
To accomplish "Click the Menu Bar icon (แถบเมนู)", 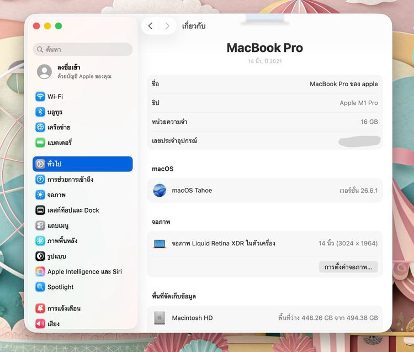I will 40,225.
